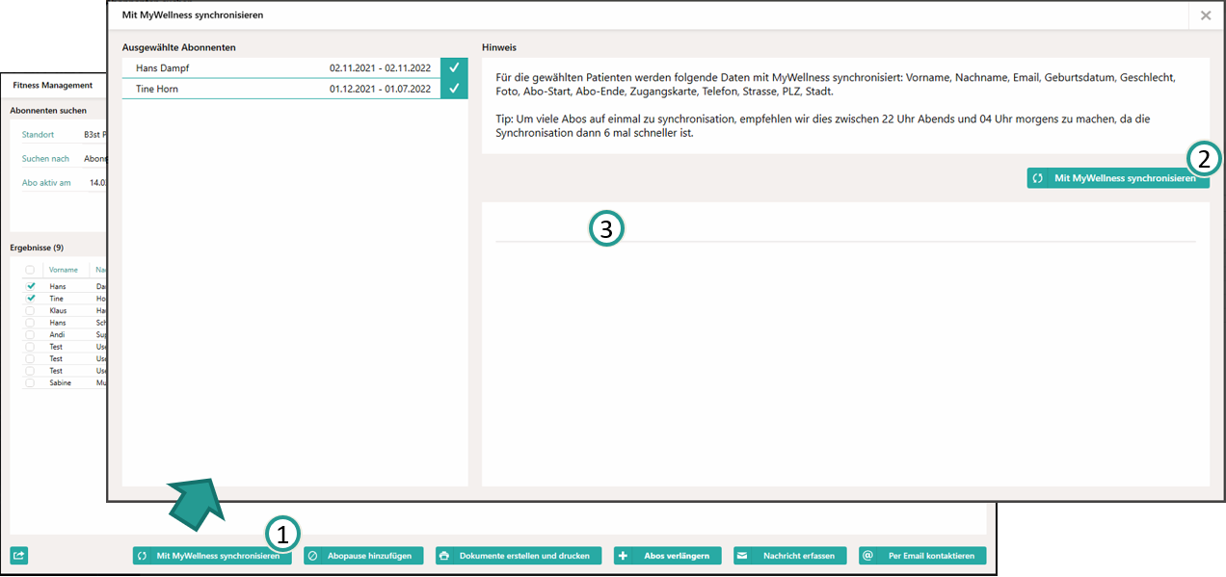Image resolution: width=1226 pixels, height=577 pixels.
Task: Click date range 02.11.2021 - 02.11.2022
Action: point(380,68)
